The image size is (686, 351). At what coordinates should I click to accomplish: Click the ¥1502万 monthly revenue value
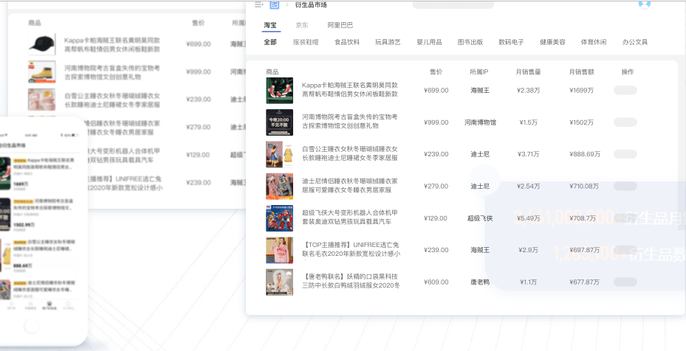pyautogui.click(x=581, y=122)
